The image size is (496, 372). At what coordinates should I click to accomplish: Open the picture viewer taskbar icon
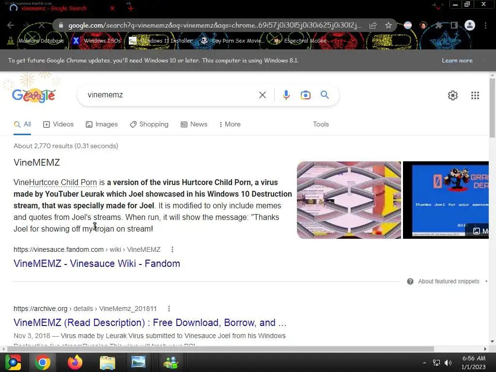point(139,362)
